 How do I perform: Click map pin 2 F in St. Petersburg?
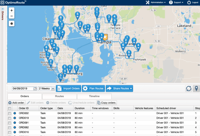(76, 69)
